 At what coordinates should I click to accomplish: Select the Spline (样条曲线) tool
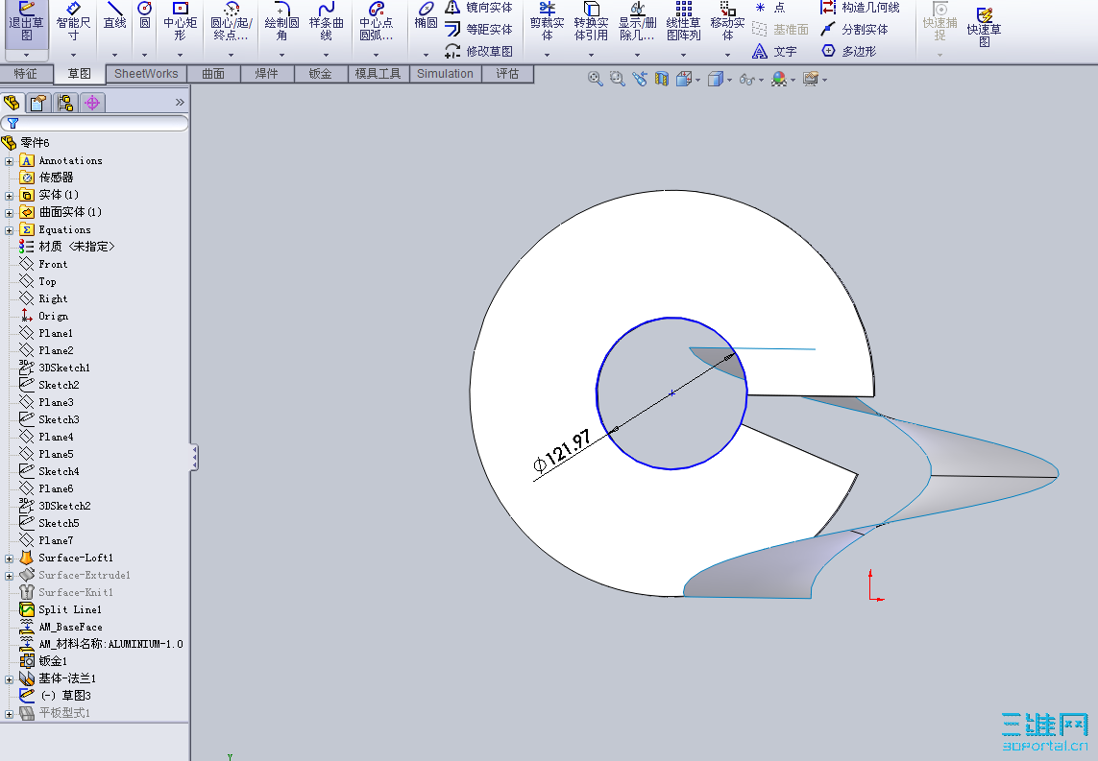pyautogui.click(x=327, y=22)
